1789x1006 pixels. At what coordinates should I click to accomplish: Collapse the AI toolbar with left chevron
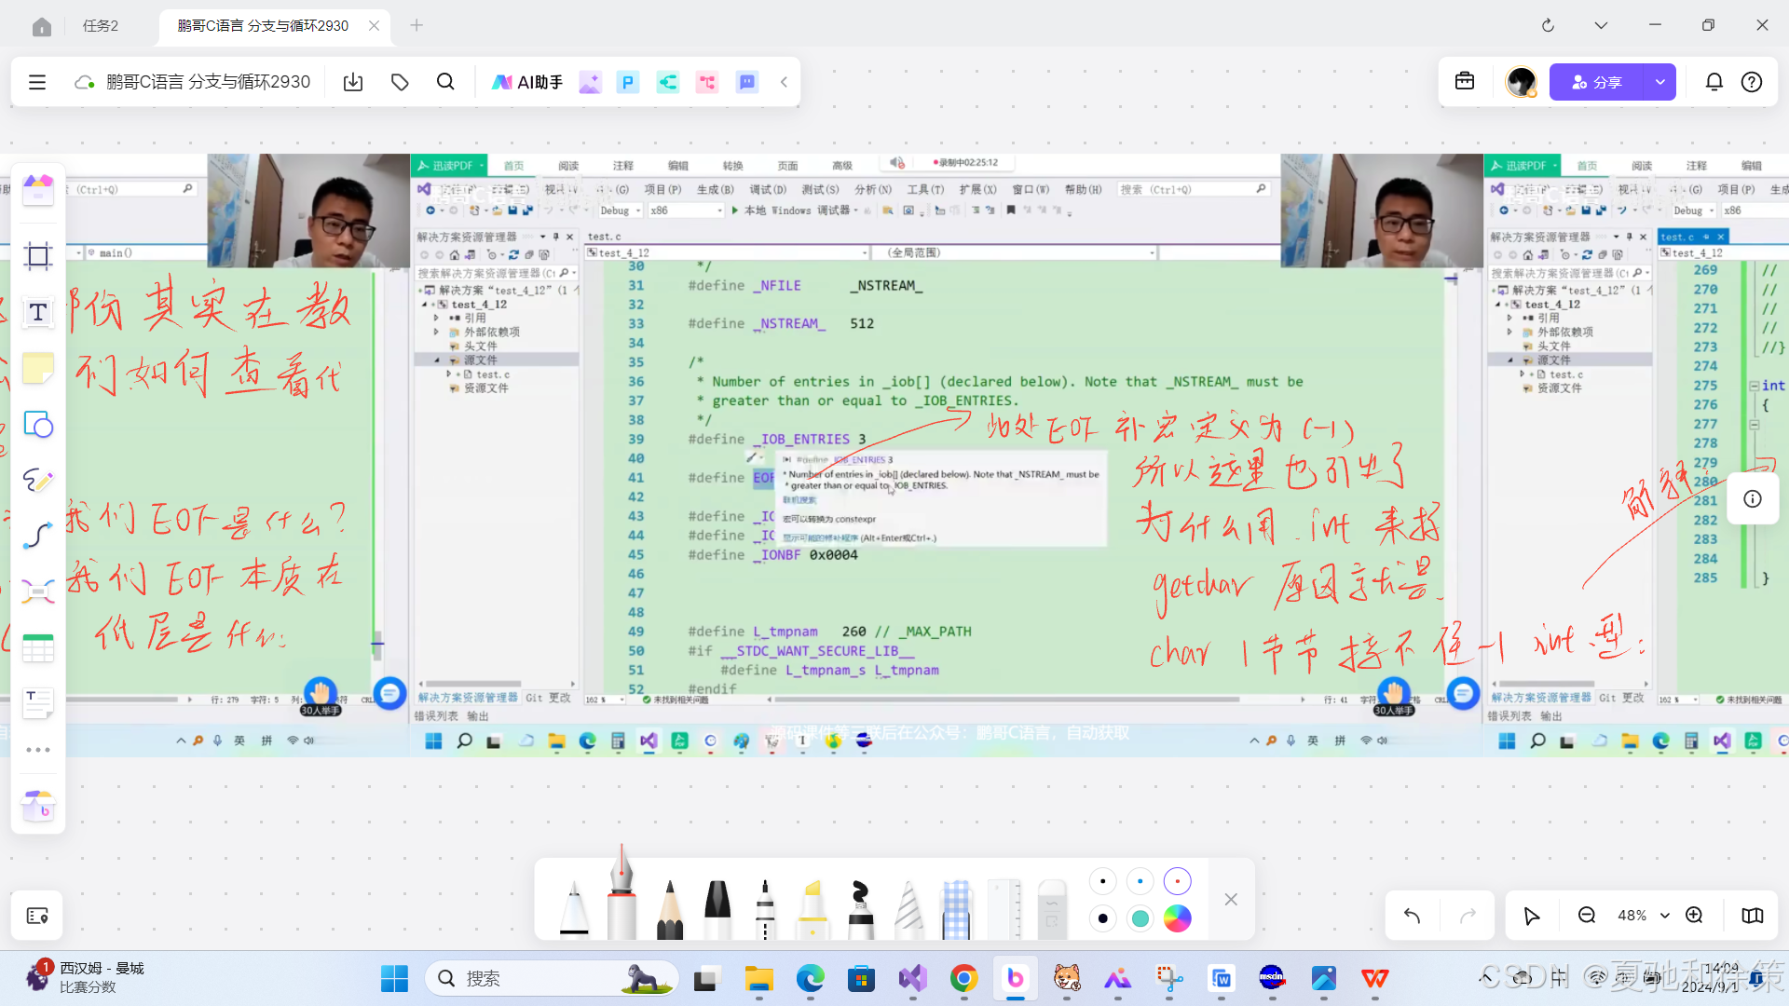[x=784, y=82]
